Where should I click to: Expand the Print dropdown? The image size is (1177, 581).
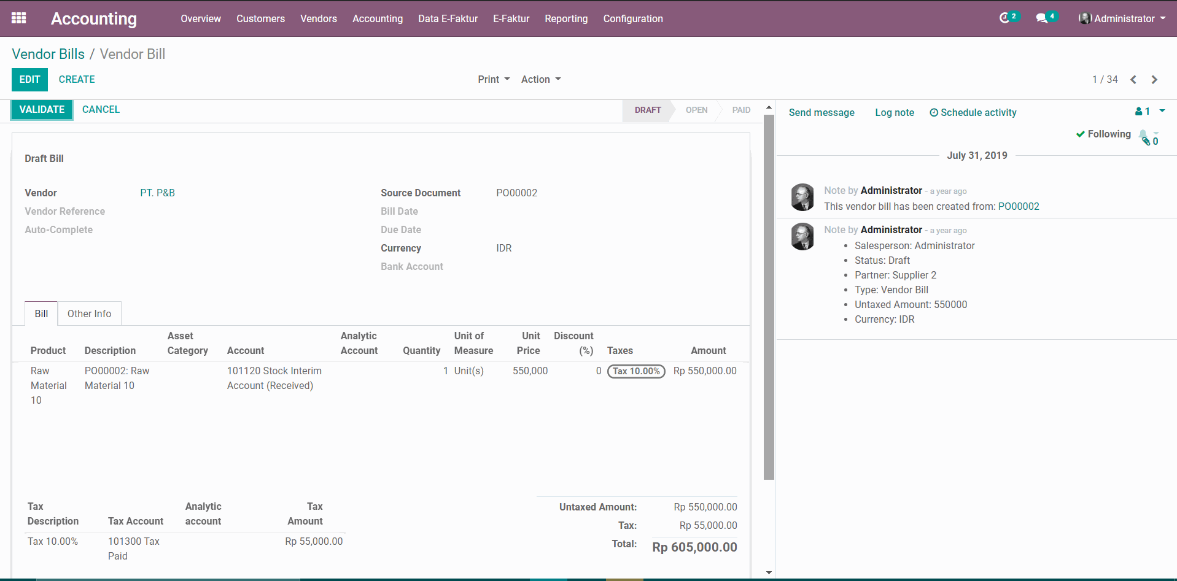click(x=494, y=80)
